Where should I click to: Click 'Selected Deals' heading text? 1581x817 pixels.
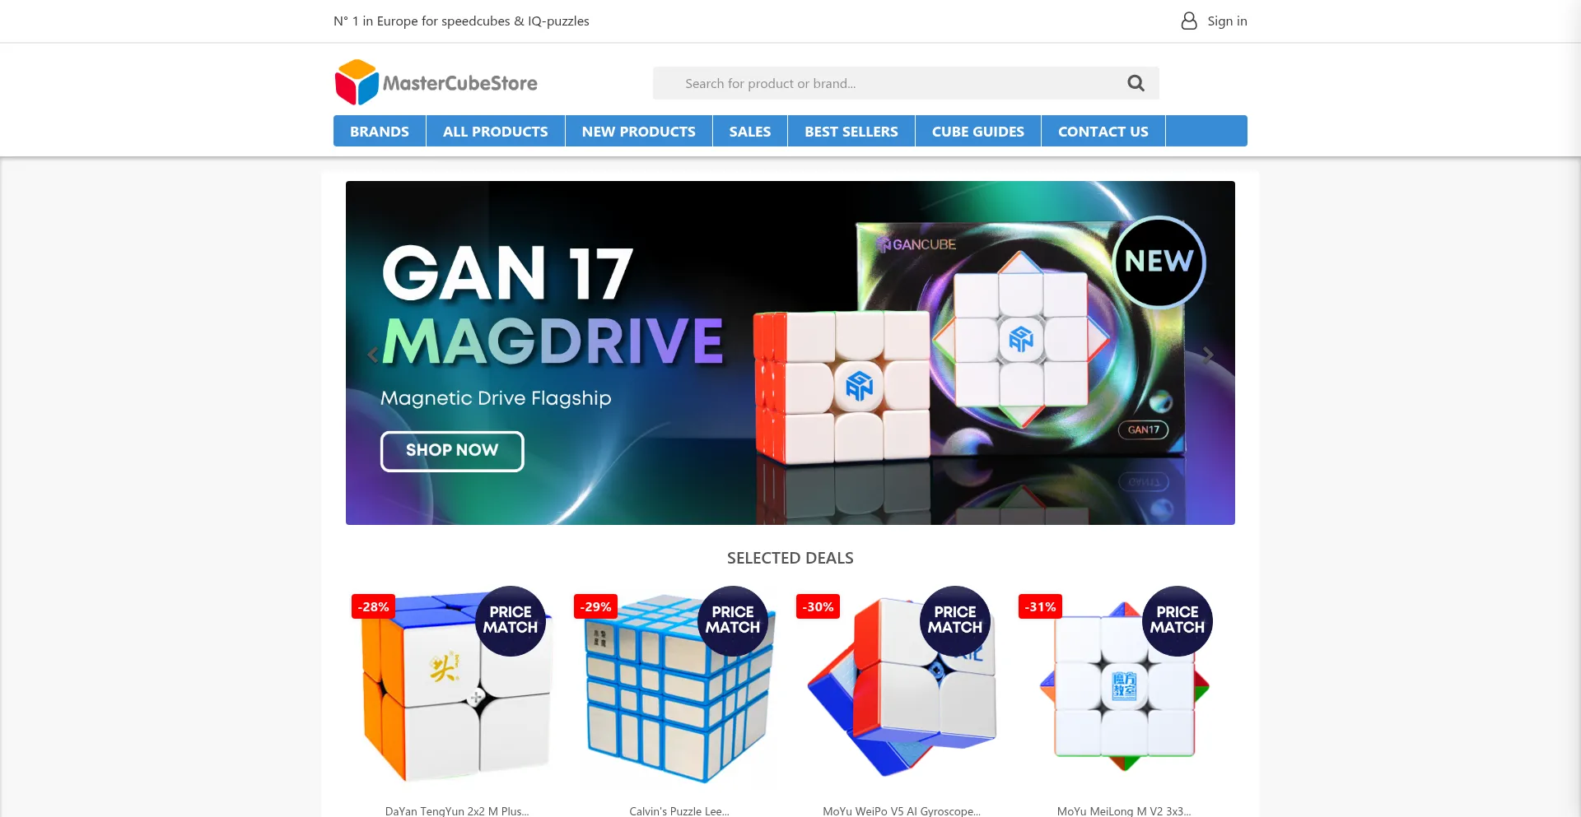[790, 558]
